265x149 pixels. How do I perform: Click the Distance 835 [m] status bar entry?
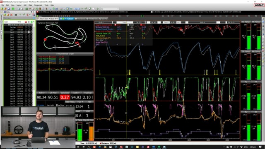(108, 143)
